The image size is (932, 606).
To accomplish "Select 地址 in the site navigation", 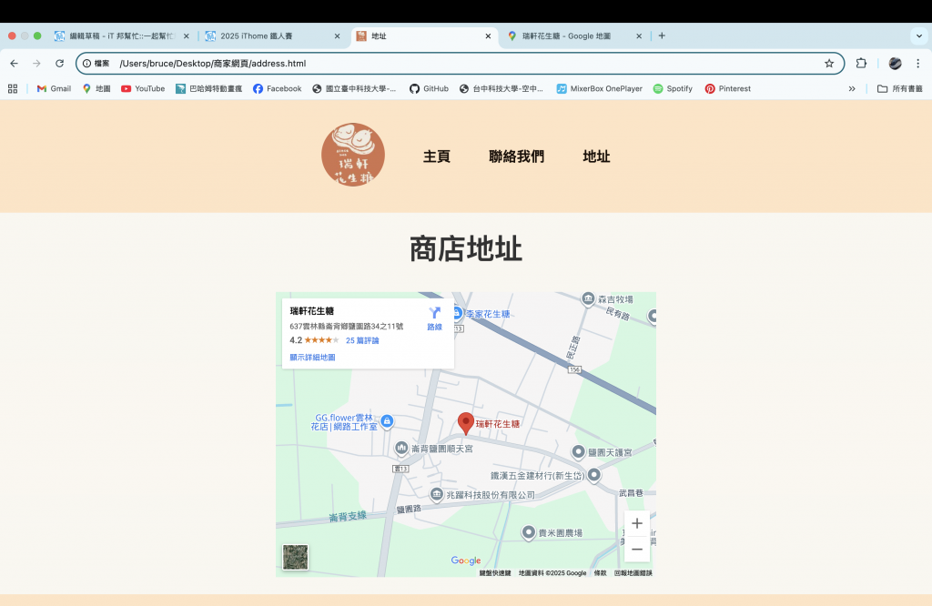I will pos(596,157).
